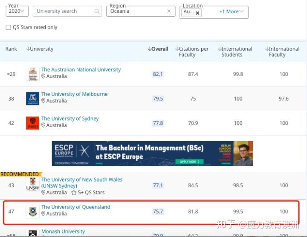
Task: Click the rank 38 cell
Action: point(11,98)
